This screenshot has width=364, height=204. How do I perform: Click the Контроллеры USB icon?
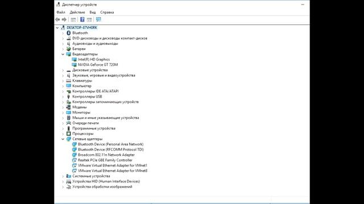point(68,97)
